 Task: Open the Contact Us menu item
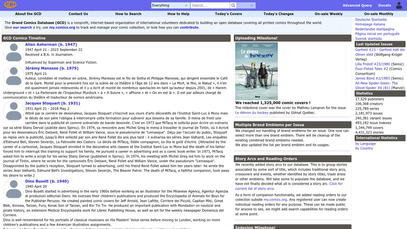tap(78, 14)
